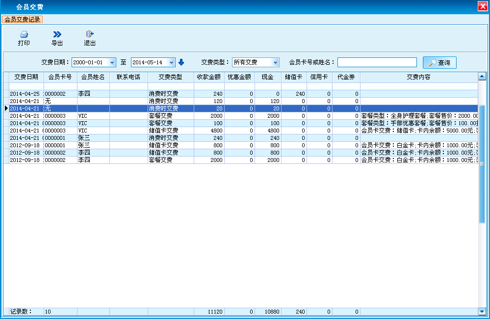The width and height of the screenshot is (490, 319).
Task: Click the Export (导出) arrows icon
Action: (x=57, y=34)
